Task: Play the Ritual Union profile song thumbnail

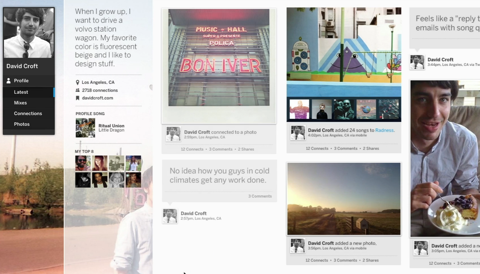Action: coord(85,128)
